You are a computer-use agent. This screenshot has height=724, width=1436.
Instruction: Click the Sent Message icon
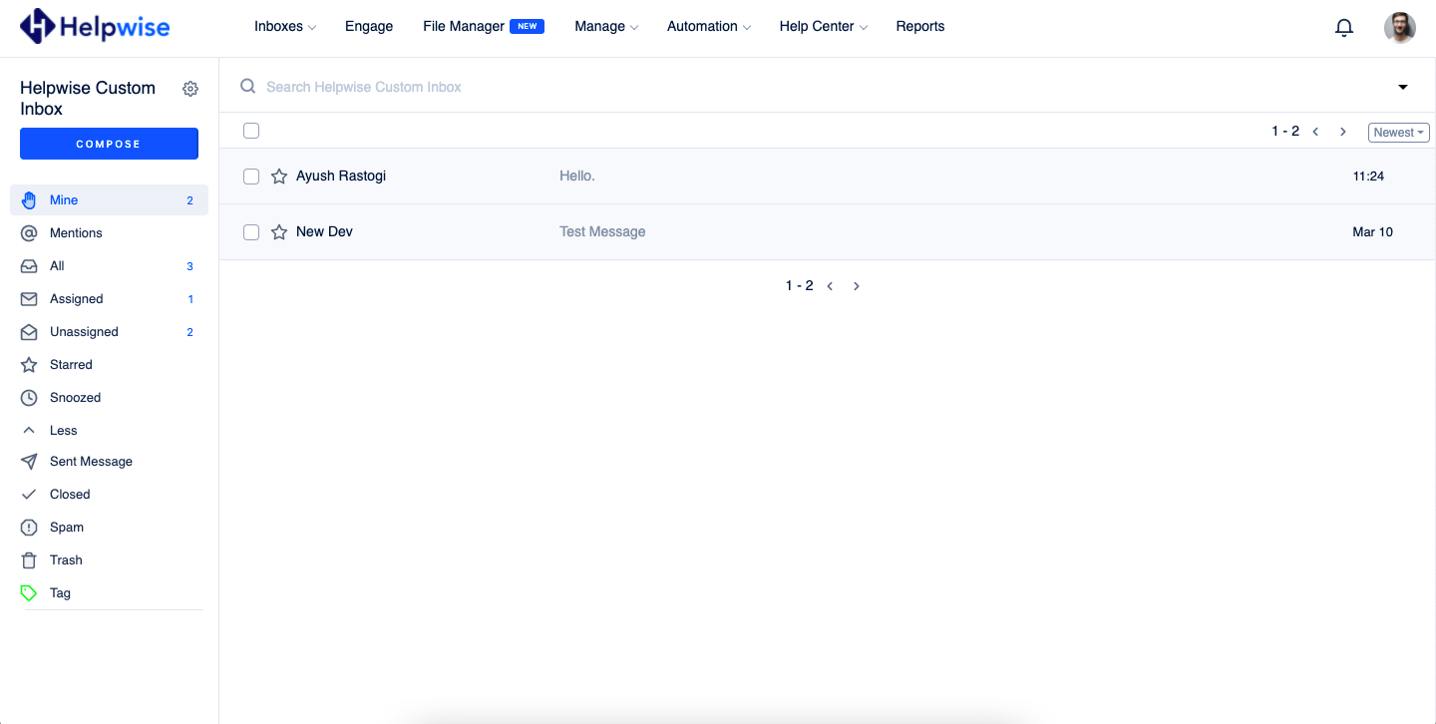(29, 461)
